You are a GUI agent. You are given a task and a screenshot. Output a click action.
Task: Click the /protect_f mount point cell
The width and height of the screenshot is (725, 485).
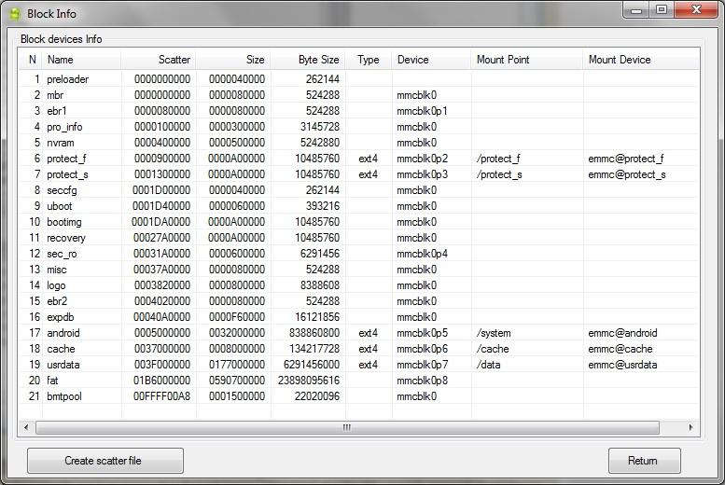tap(498, 159)
